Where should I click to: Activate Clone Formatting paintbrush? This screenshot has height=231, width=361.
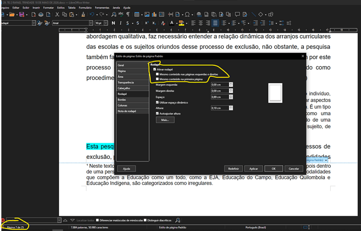(x=83, y=15)
